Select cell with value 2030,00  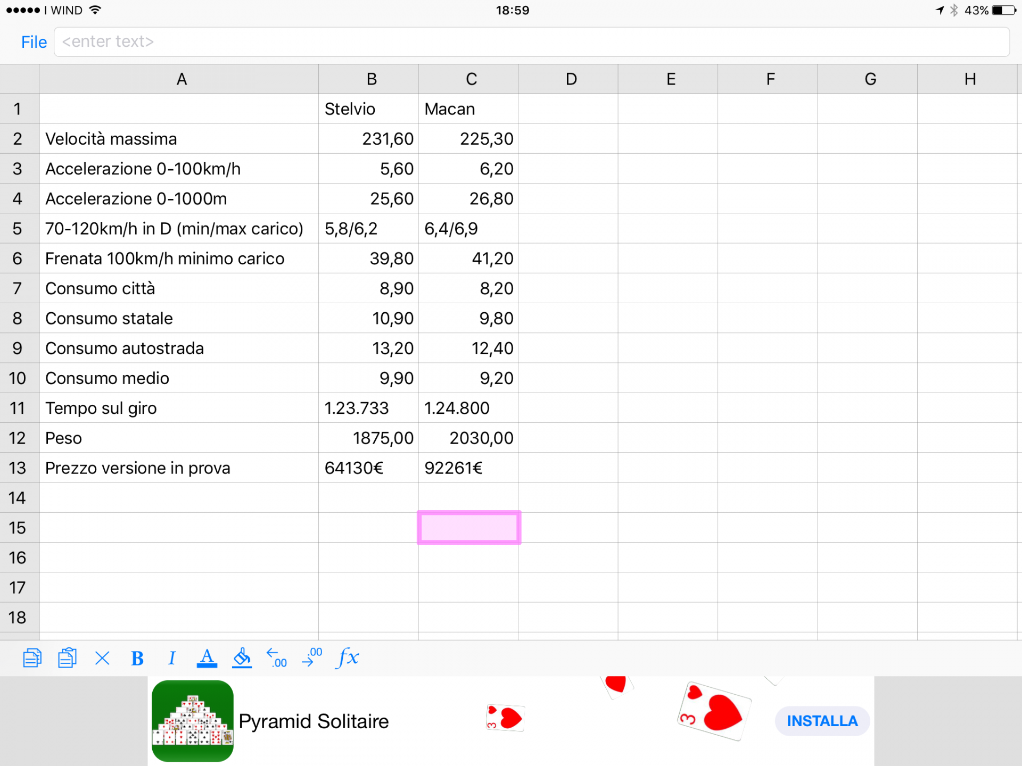coord(468,438)
